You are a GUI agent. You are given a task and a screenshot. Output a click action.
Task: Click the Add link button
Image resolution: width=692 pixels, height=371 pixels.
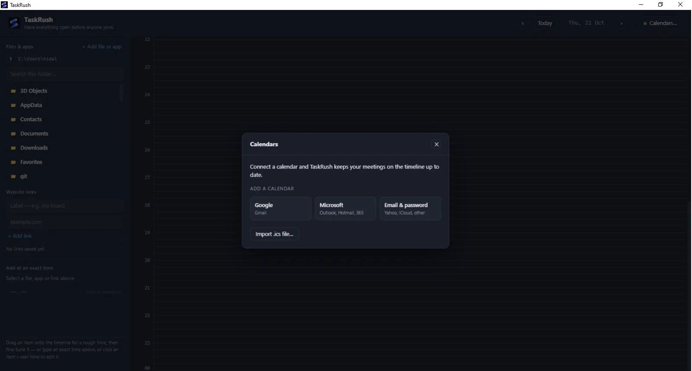20,236
